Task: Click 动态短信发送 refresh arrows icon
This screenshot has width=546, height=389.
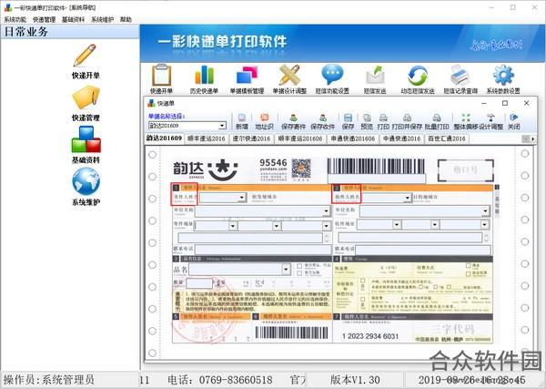Action: click(418, 76)
